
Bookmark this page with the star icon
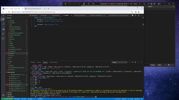(x=132, y=12)
